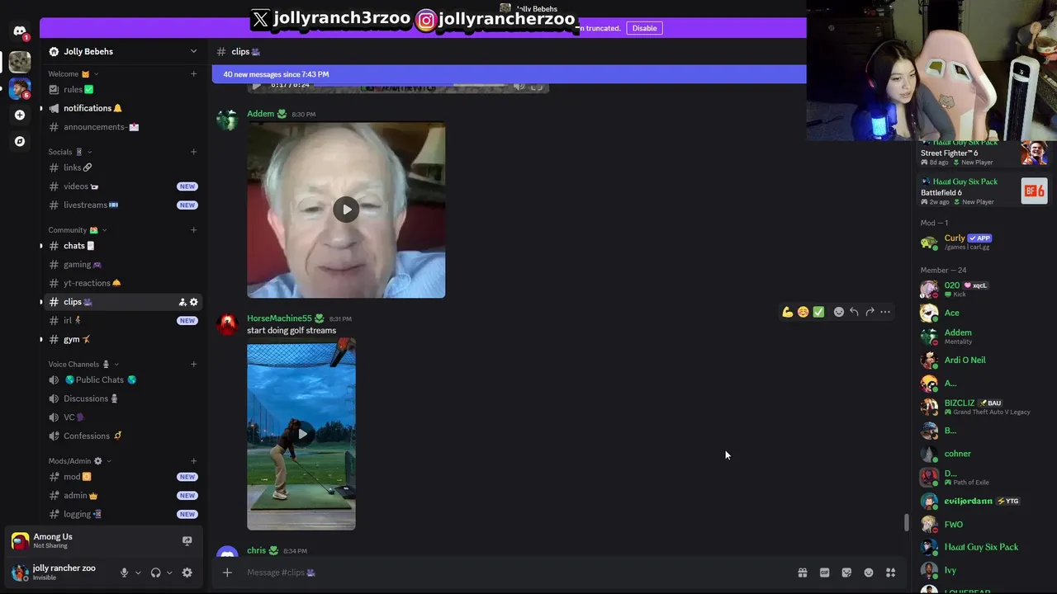Click the Message #clips input field
This screenshot has width=1057, height=594.
tap(516, 573)
